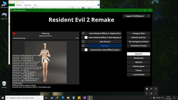Image resolution: width=178 pixels, height=100 pixels.
Task: Switch to the Downloads section
Action: tap(139, 58)
